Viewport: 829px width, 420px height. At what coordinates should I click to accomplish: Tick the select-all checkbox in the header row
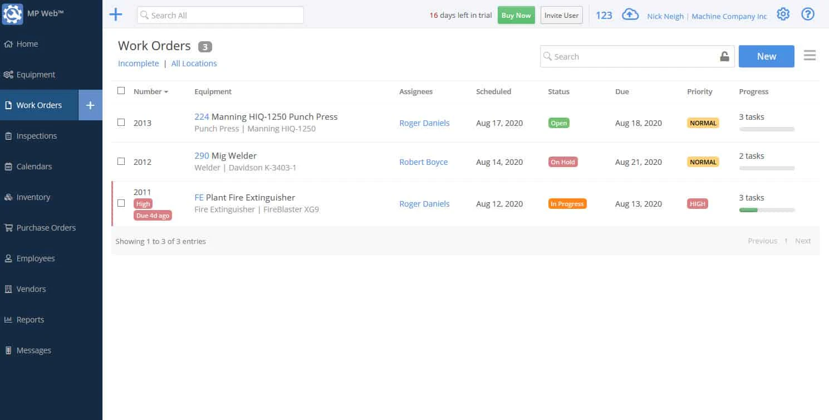tap(121, 90)
